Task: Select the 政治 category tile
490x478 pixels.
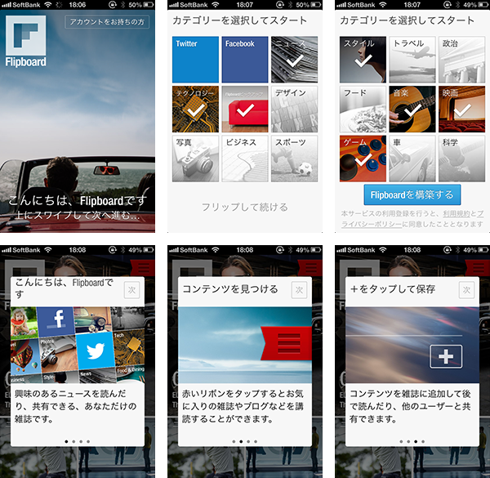Action: [x=462, y=60]
